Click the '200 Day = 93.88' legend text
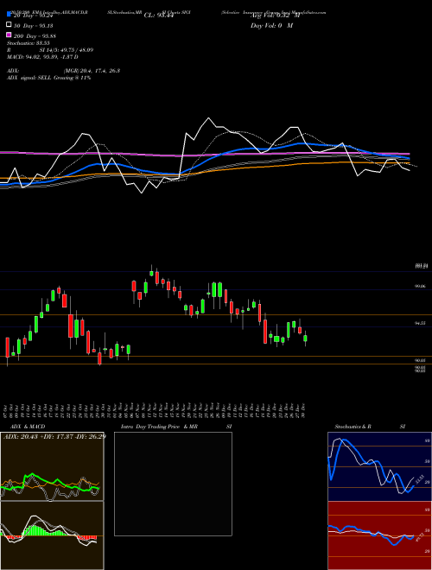Screen dimensions: 432x570 coord(35,36)
